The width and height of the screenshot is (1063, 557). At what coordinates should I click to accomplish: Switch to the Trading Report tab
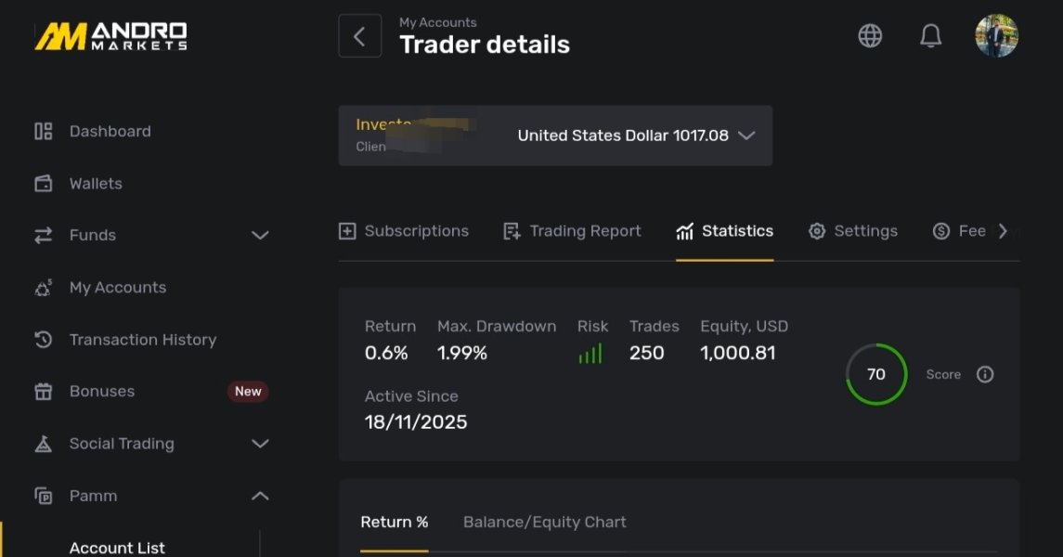(572, 231)
